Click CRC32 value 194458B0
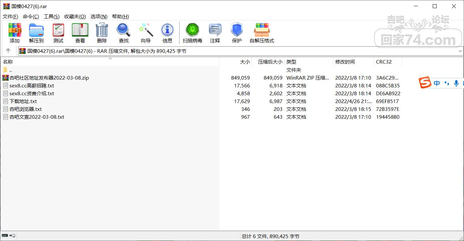Screen dimensions: 464x241 [388, 117]
